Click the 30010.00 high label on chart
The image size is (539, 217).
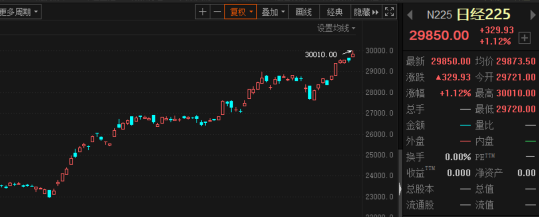point(321,54)
